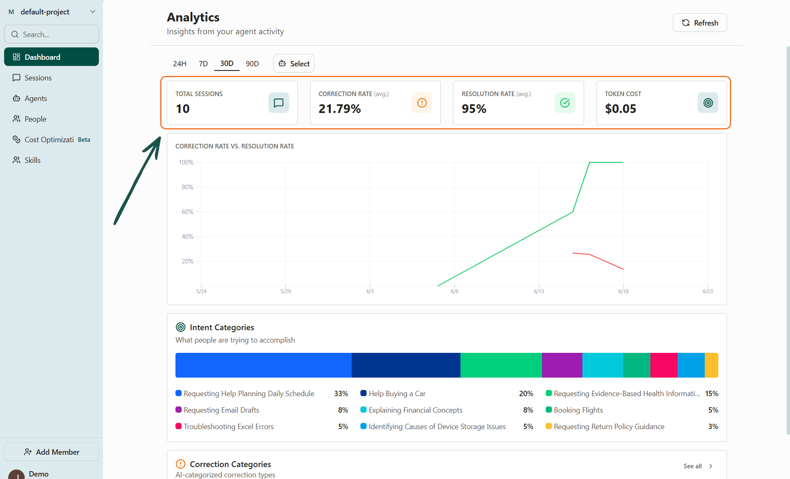
Task: Click the Refresh circular arrows icon
Action: pos(686,23)
